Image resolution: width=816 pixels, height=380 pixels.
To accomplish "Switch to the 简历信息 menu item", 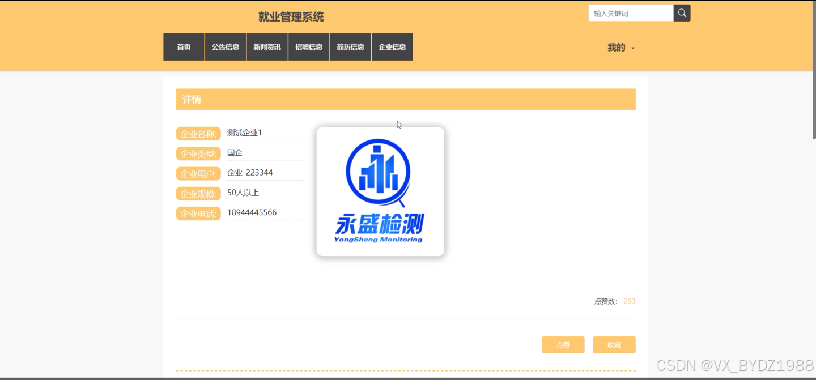I will [350, 47].
